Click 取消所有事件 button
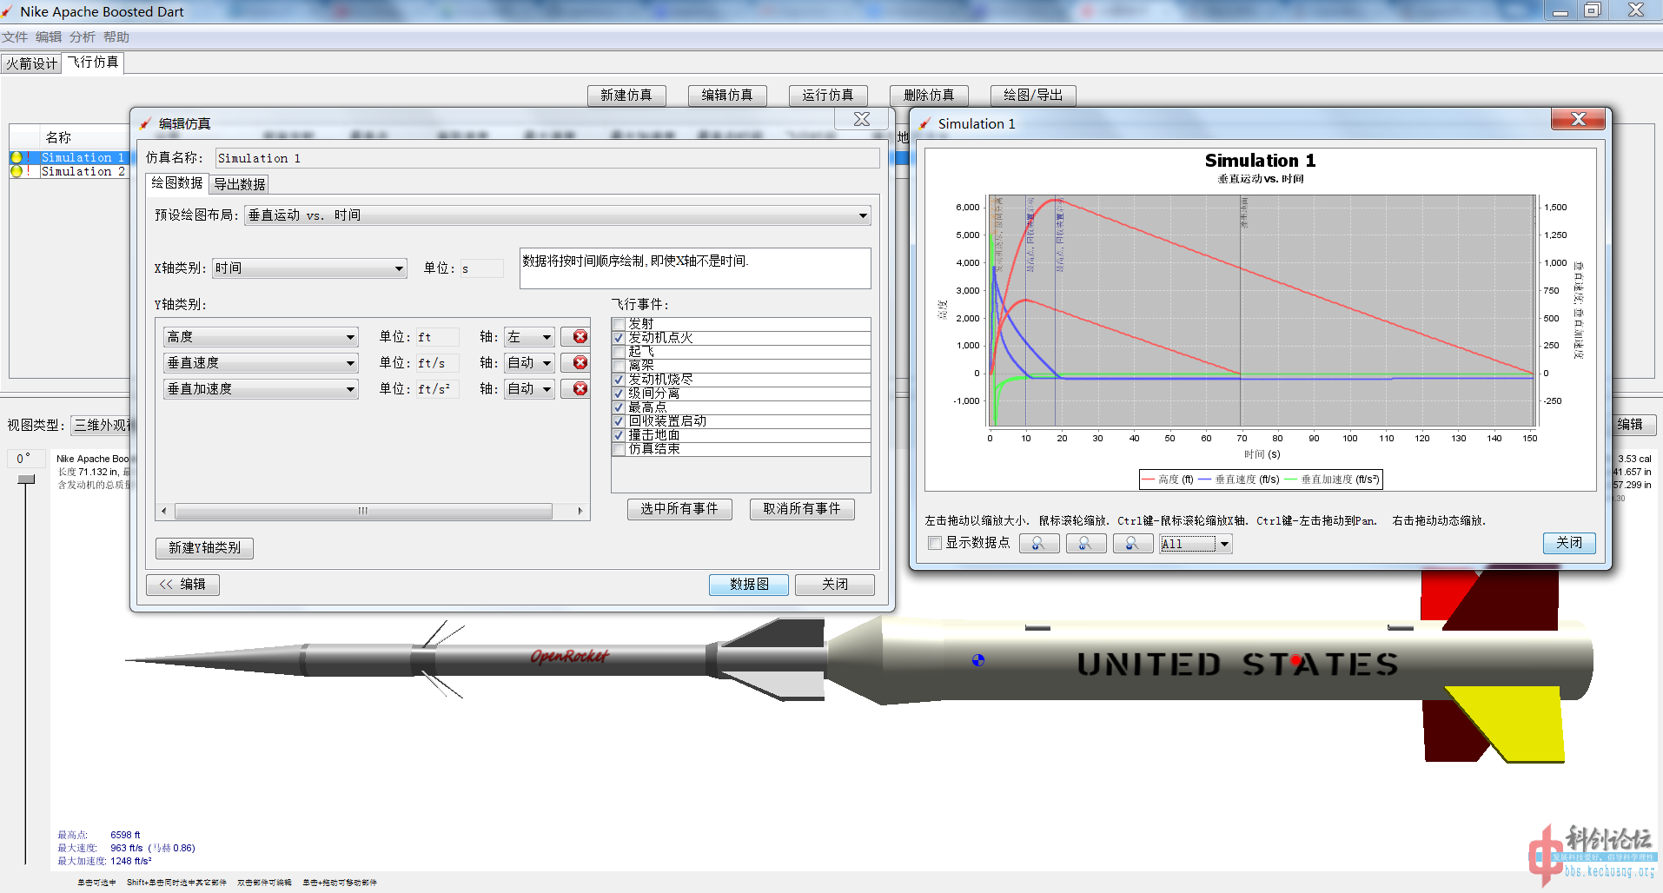 (x=802, y=509)
